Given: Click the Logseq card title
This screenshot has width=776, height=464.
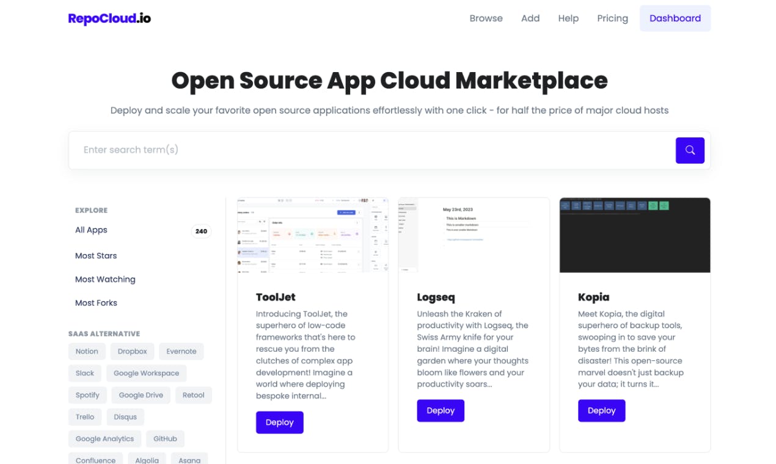Looking at the screenshot, I should coord(436,297).
